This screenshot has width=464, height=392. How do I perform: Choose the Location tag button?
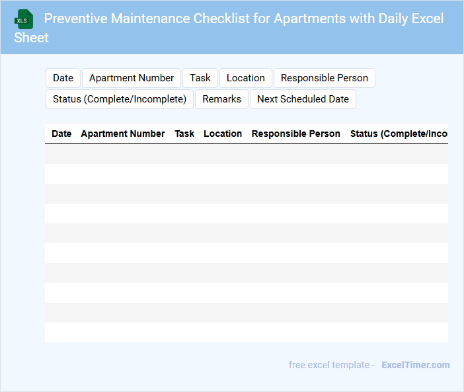[x=246, y=78]
